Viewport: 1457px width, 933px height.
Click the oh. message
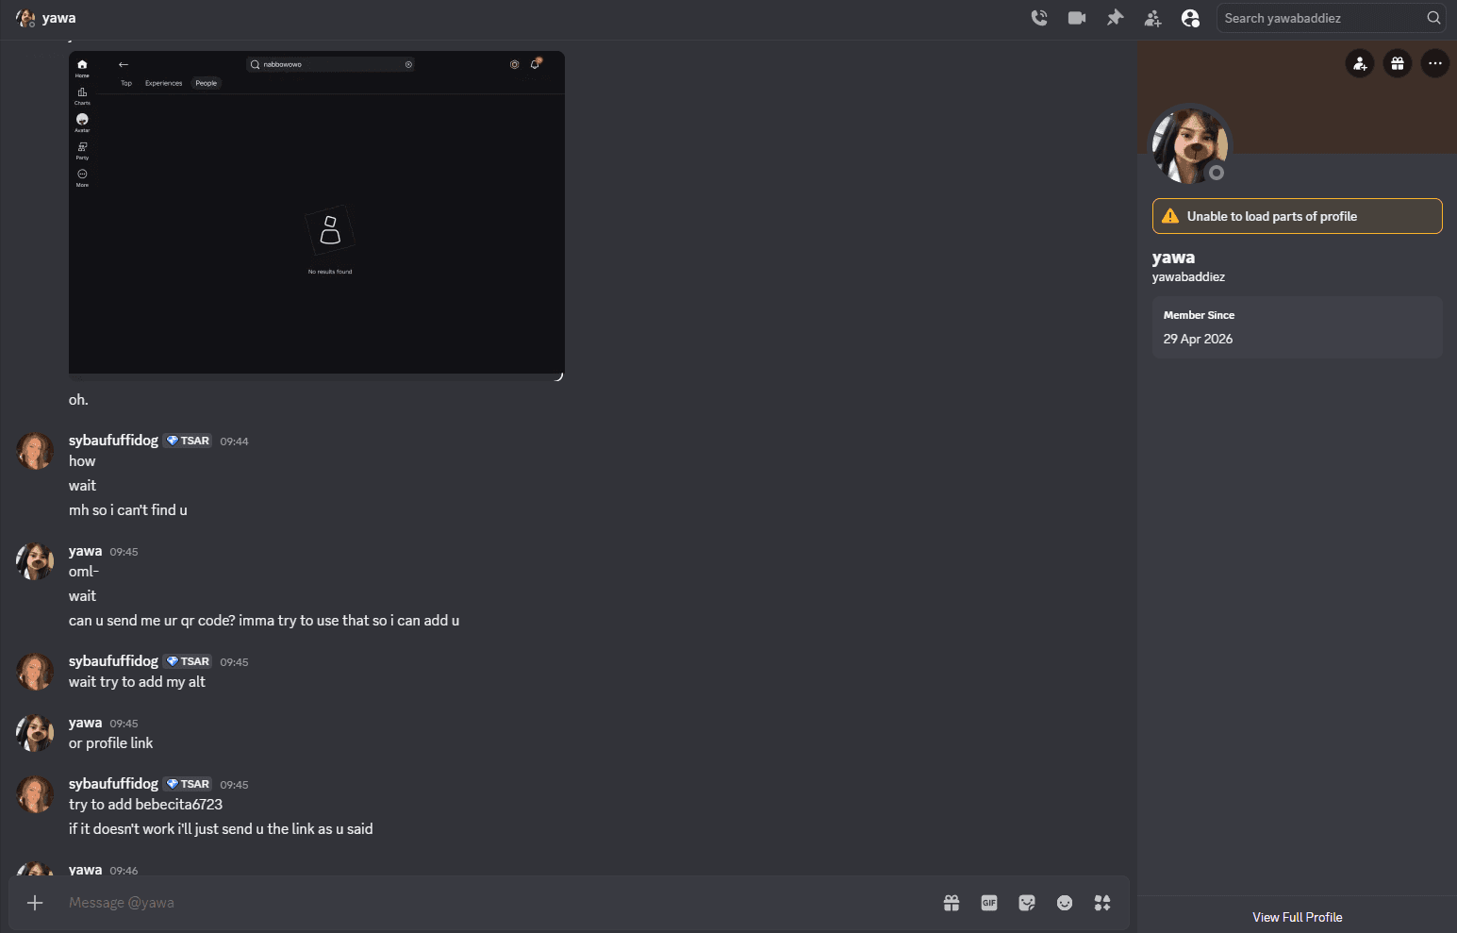pos(78,400)
